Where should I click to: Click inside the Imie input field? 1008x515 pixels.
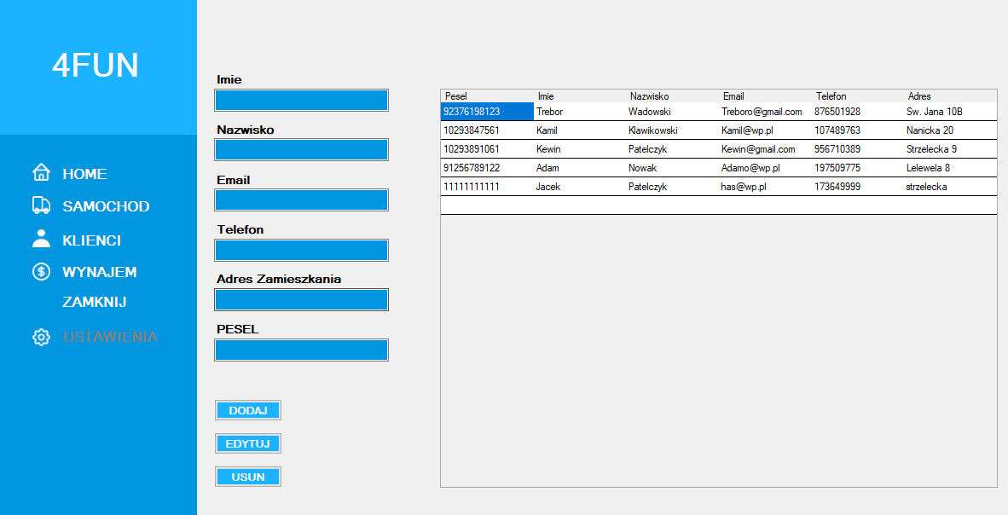pyautogui.click(x=301, y=100)
